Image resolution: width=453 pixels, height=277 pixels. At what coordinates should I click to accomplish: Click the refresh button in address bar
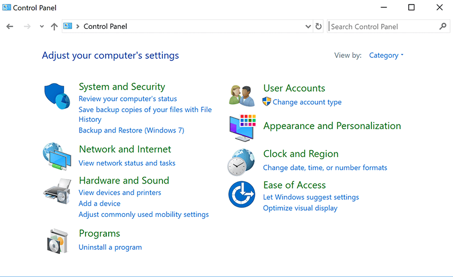(318, 27)
